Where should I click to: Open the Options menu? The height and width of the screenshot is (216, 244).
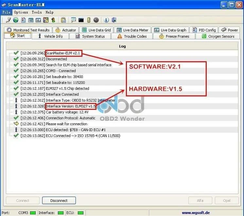pos(21,12)
